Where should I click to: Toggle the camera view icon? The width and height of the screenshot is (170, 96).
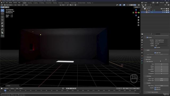pos(138,22)
